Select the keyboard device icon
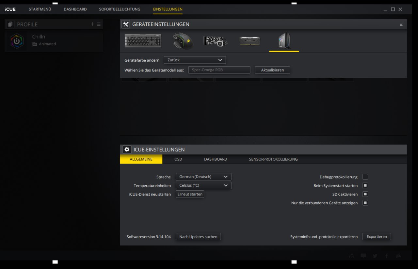 pos(143,41)
